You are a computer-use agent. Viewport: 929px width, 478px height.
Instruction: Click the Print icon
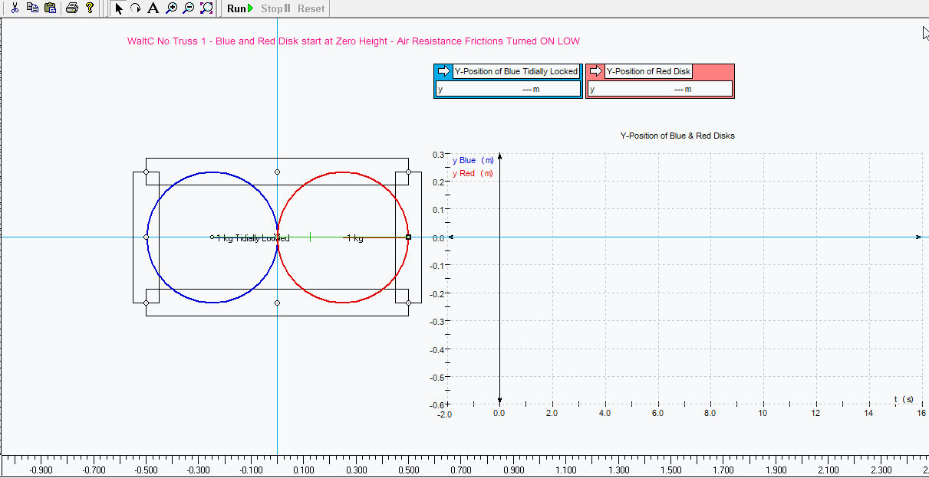[x=72, y=8]
